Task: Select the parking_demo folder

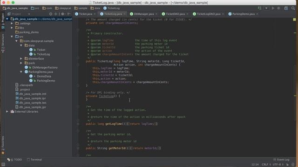Action: [x=27, y=32]
